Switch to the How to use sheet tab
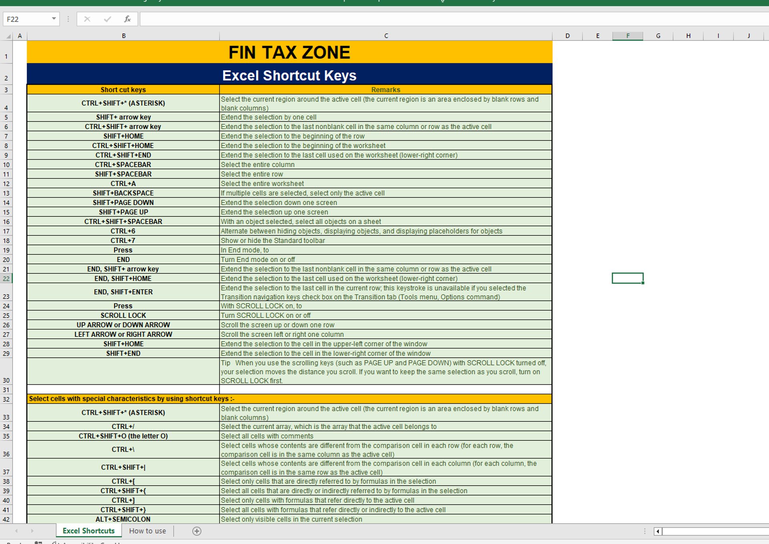Image resolution: width=769 pixels, height=544 pixels. point(147,531)
